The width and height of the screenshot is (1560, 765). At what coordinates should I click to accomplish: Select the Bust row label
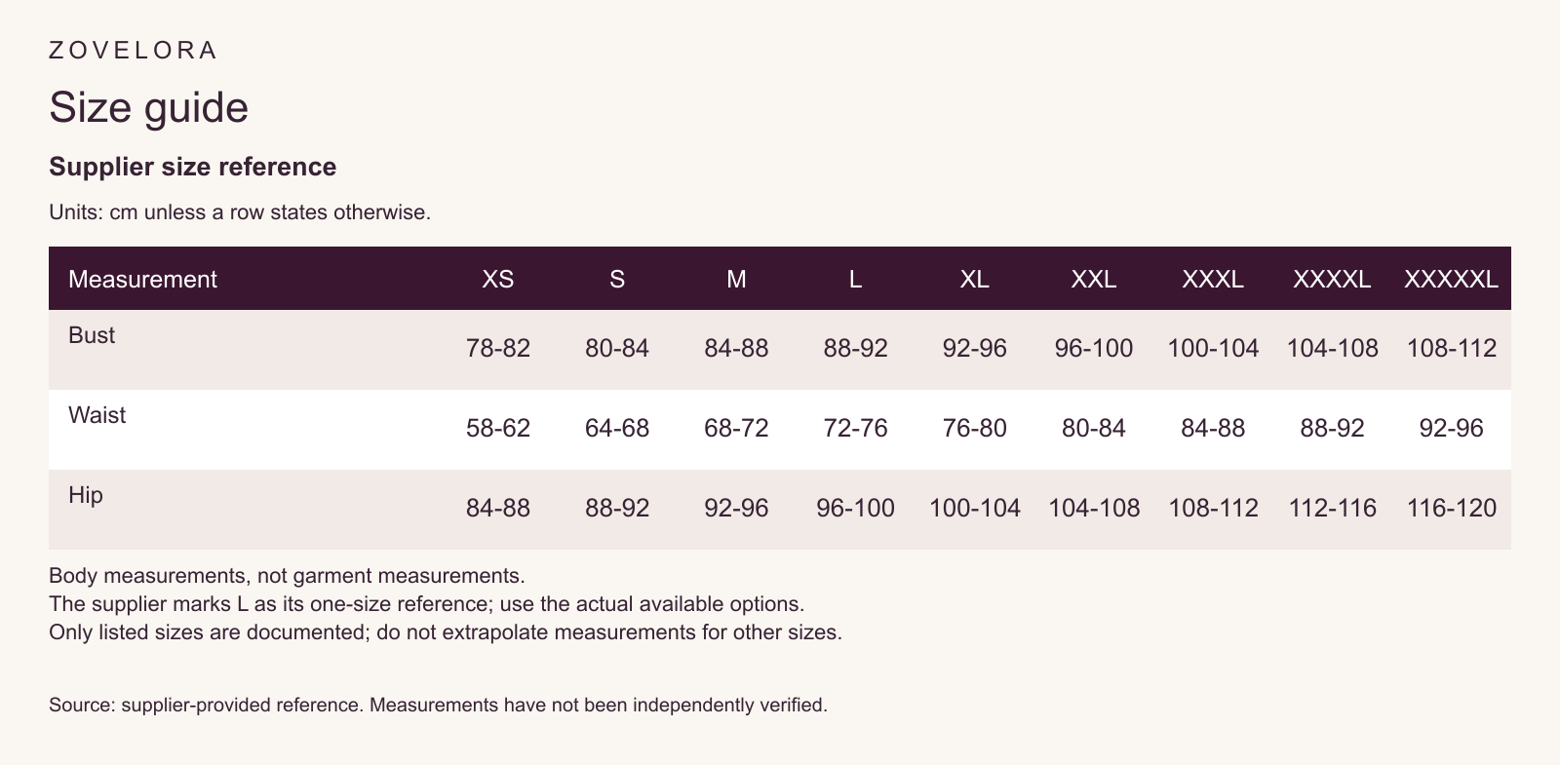pyautogui.click(x=92, y=335)
